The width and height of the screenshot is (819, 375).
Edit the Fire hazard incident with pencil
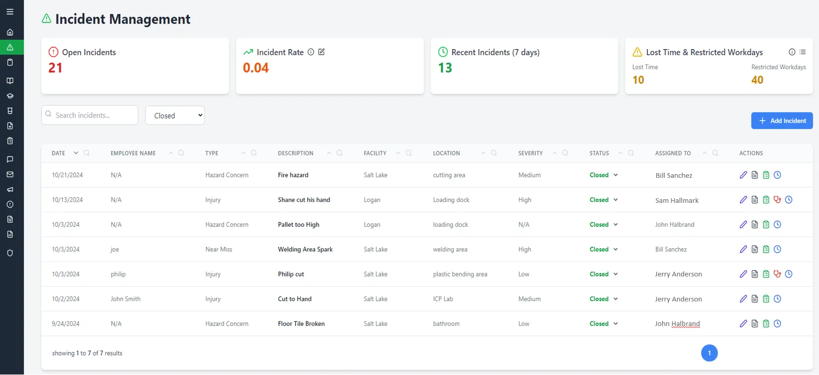pos(743,175)
